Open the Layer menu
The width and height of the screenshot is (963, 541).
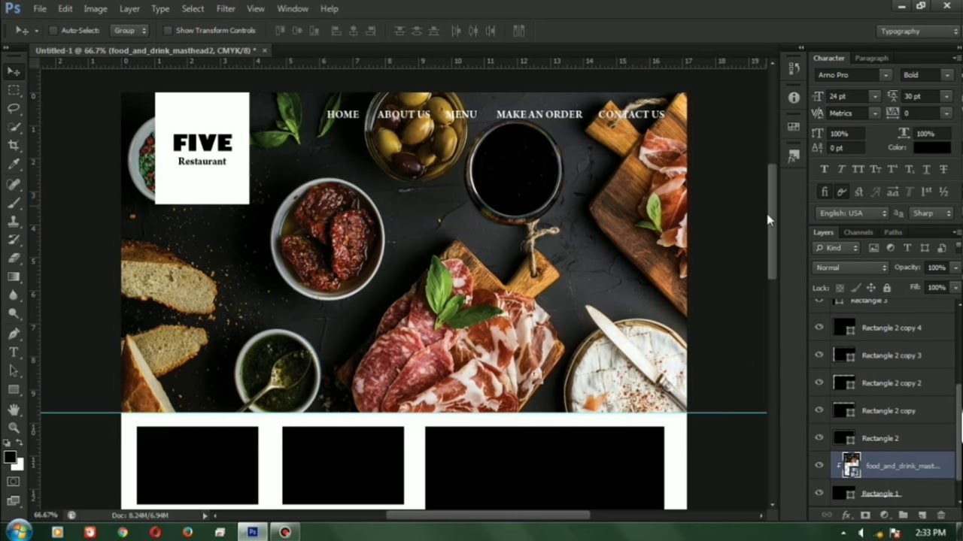tap(129, 9)
